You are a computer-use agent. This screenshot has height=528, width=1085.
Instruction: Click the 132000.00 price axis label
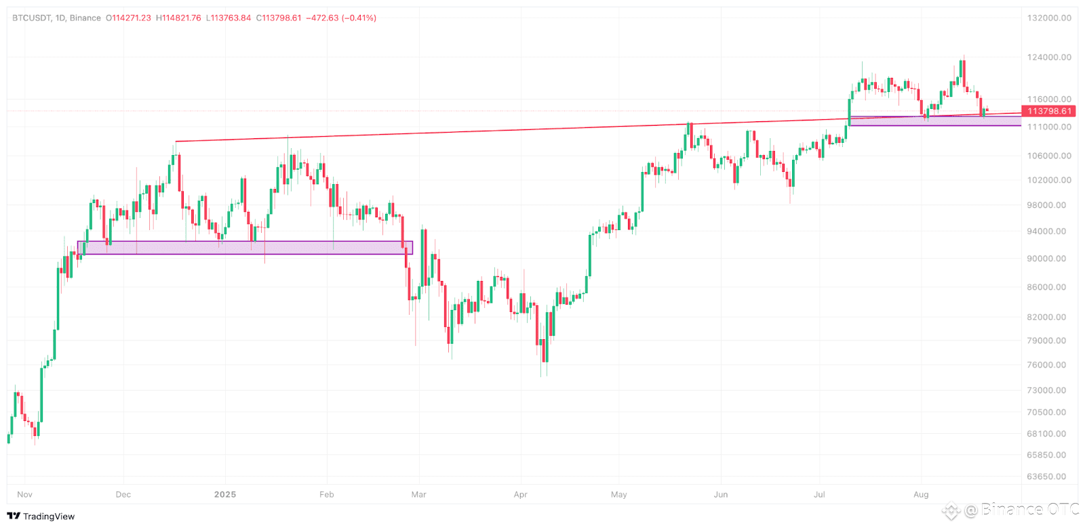click(x=1049, y=18)
